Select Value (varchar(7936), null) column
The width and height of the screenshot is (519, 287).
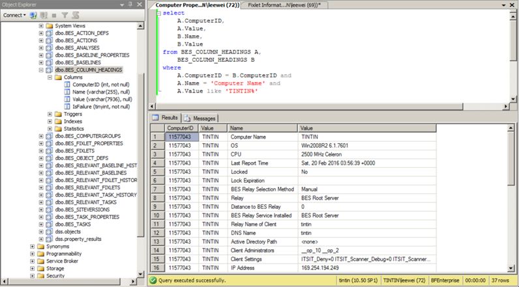102,99
